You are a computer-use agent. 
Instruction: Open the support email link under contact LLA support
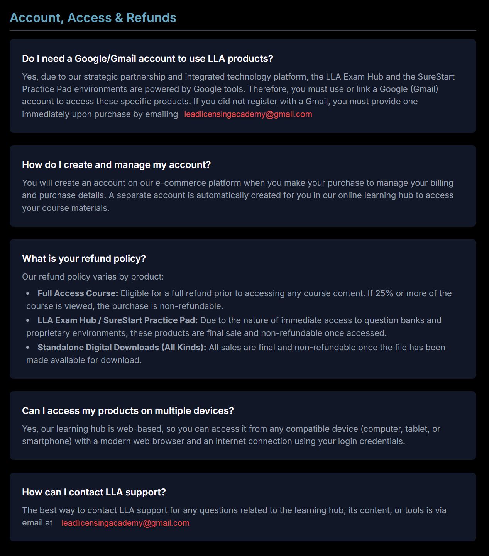125,523
